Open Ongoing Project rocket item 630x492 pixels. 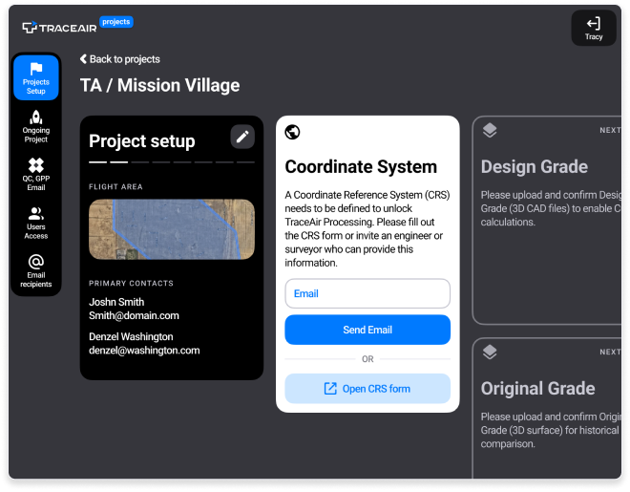(x=36, y=127)
